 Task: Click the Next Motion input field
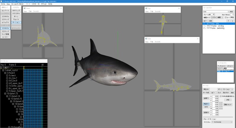232,14
